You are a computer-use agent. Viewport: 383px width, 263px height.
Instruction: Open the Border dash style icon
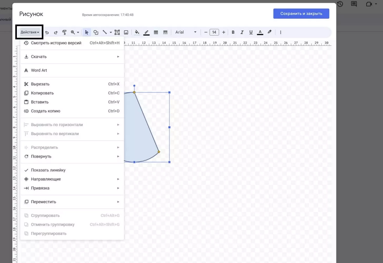(165, 33)
